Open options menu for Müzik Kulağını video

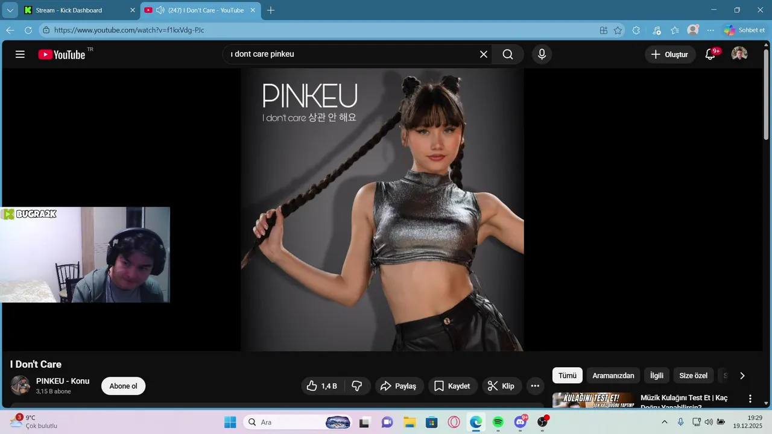tap(750, 399)
